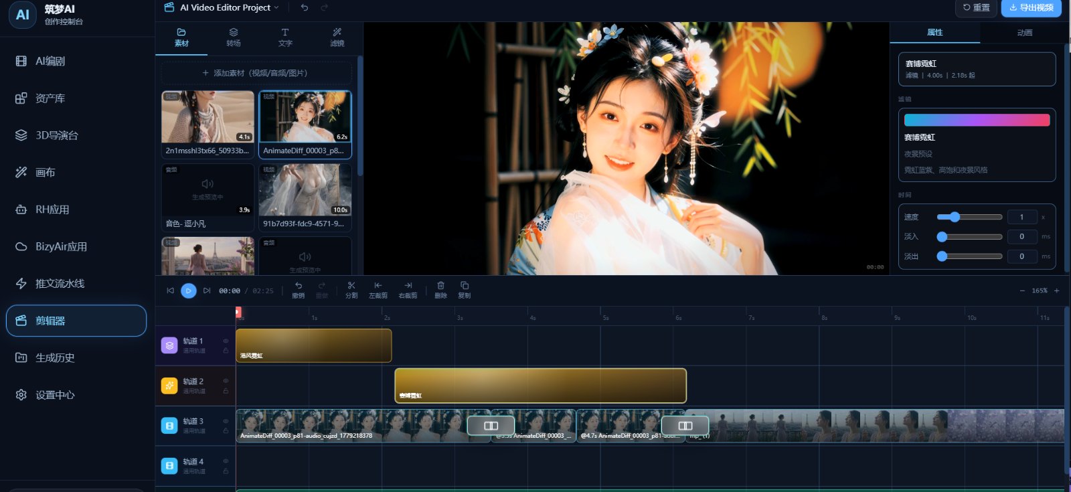Switch to the 动画 animation tab
Screen dimensions: 1071x492
pos(1025,32)
